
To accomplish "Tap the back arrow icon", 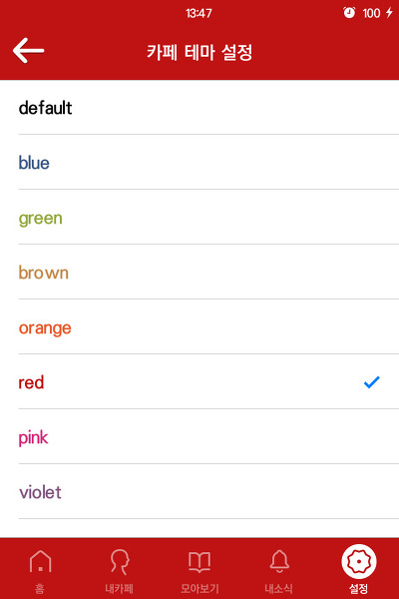I will tap(29, 51).
